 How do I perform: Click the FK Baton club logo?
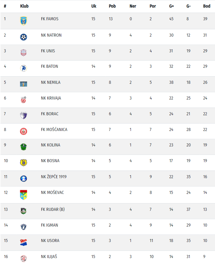[24, 68]
